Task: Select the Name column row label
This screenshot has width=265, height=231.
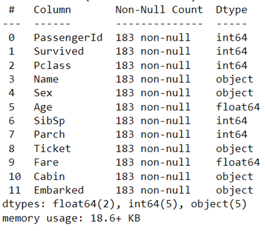Action: 46,79
